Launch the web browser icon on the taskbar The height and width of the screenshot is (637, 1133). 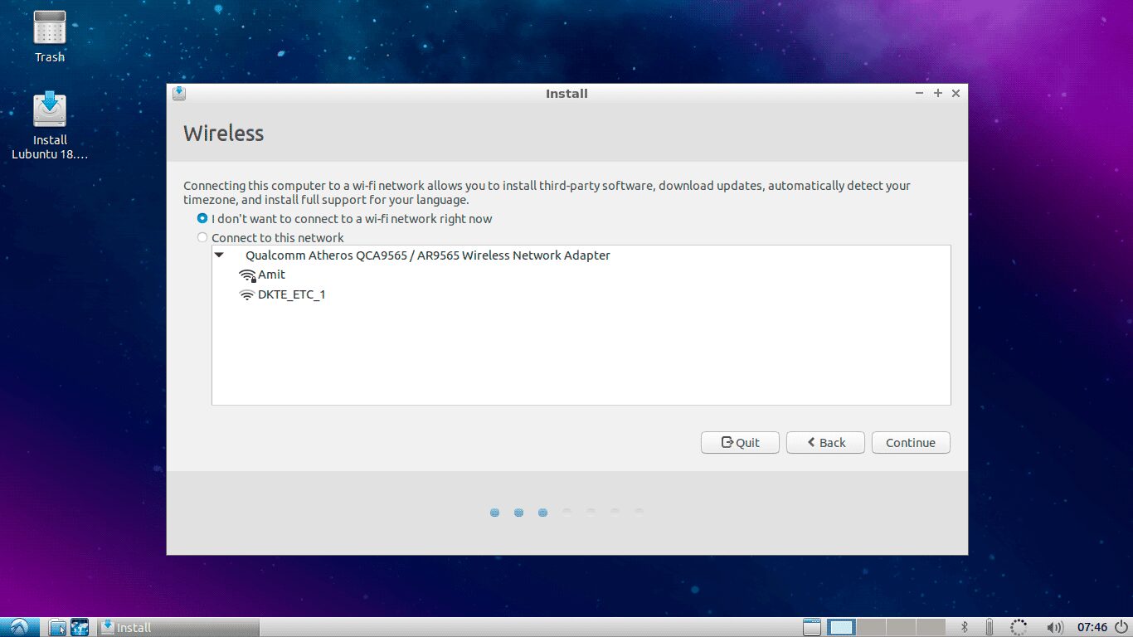coord(79,627)
